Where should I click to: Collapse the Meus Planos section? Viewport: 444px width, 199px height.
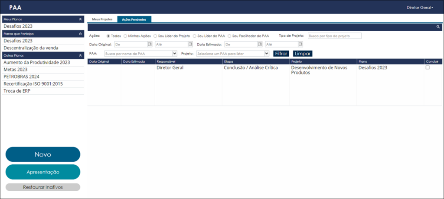[x=80, y=19]
